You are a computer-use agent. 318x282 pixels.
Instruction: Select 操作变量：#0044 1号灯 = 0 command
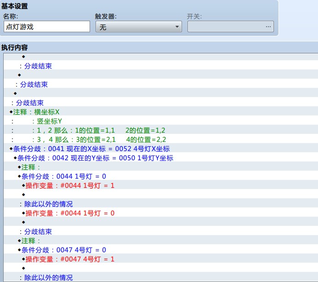[161, 213]
